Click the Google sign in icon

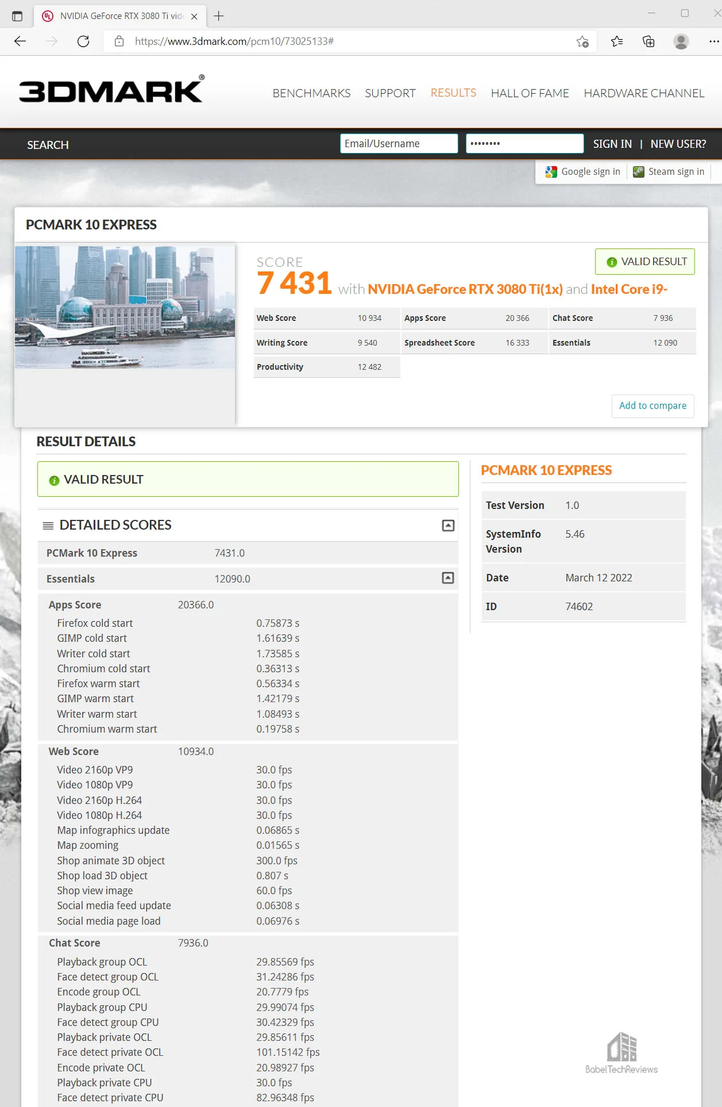pyautogui.click(x=551, y=171)
